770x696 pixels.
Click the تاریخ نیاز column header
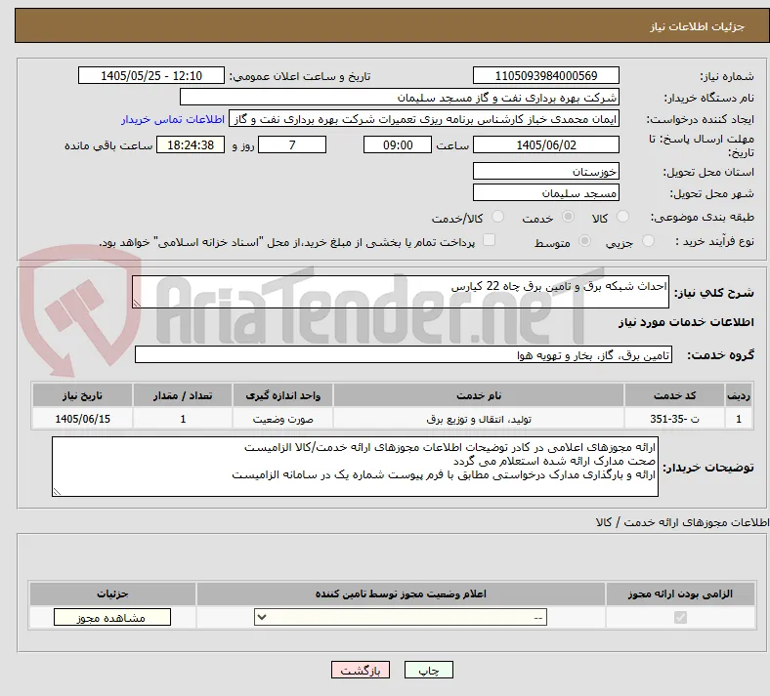(x=82, y=395)
